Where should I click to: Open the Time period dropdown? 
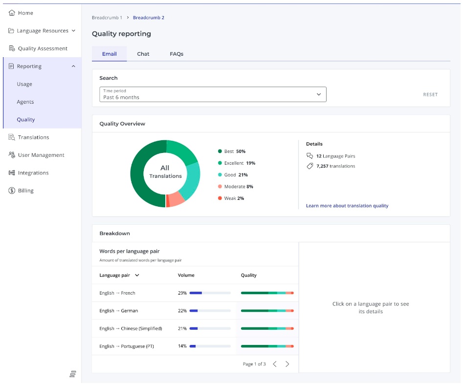[213, 94]
